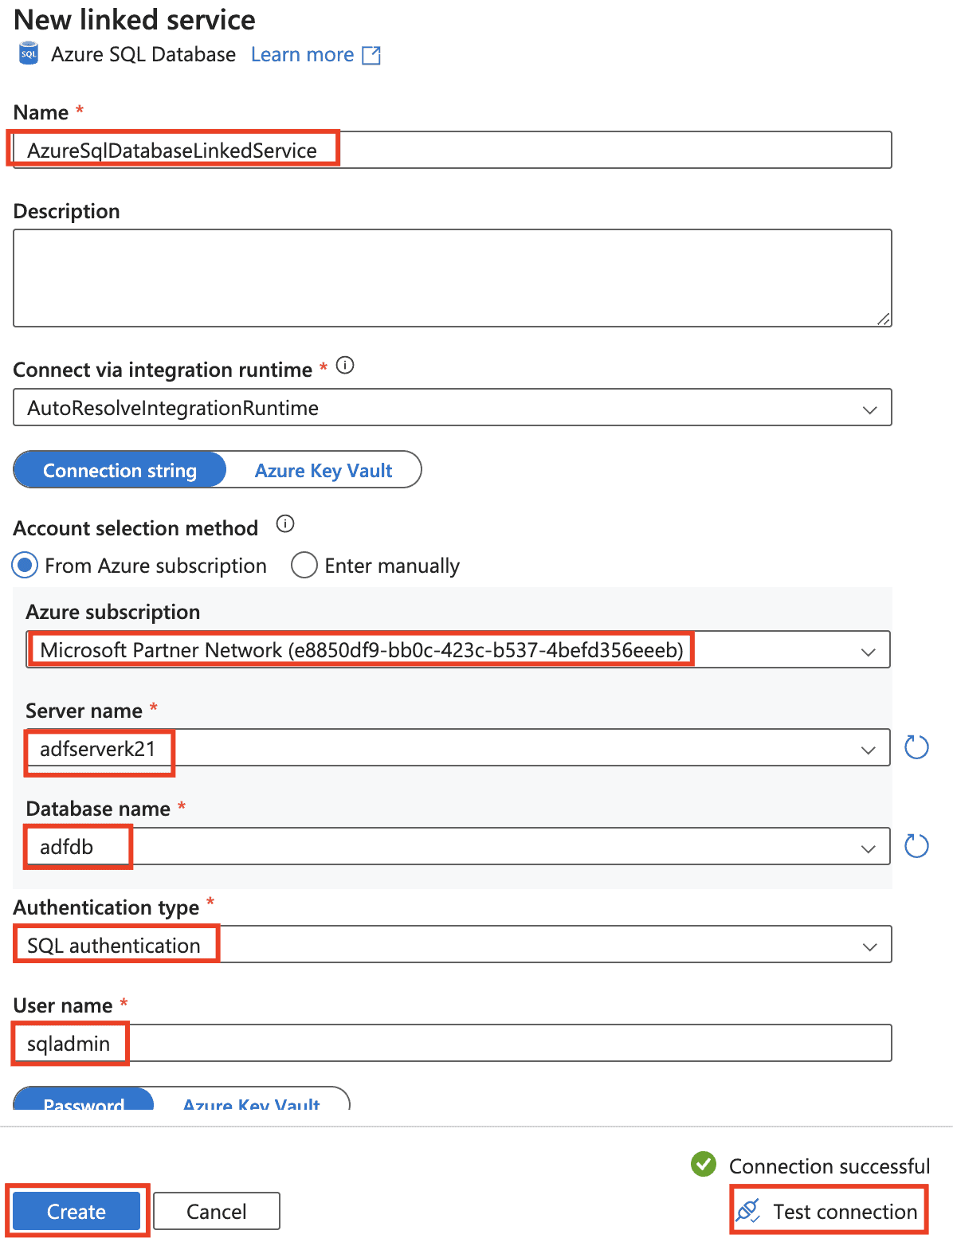Click the Test connection plug icon
Screen dimensions: 953x1246
[748, 1211]
